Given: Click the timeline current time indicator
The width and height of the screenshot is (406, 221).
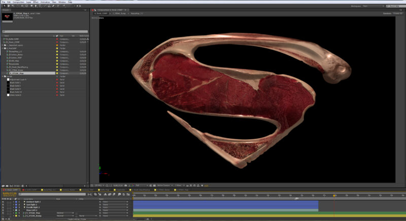Looking at the screenshot, I should pyautogui.click(x=334, y=196).
